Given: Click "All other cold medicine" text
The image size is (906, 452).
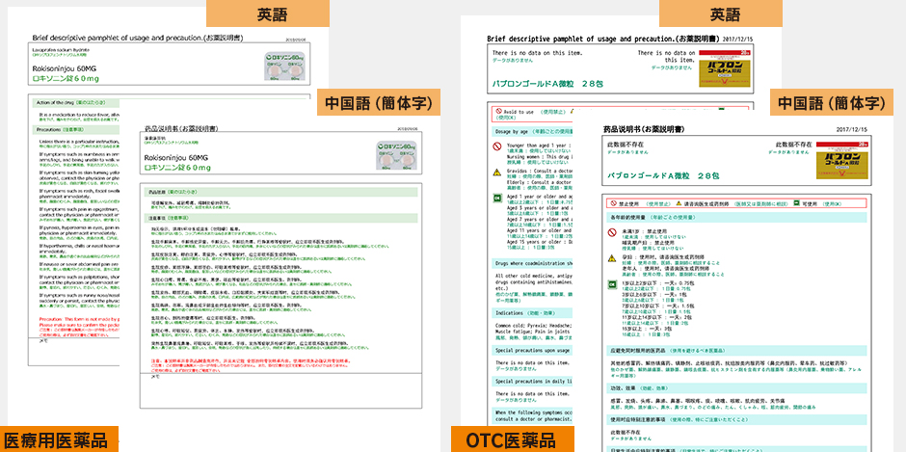Looking at the screenshot, I should click(x=533, y=276).
